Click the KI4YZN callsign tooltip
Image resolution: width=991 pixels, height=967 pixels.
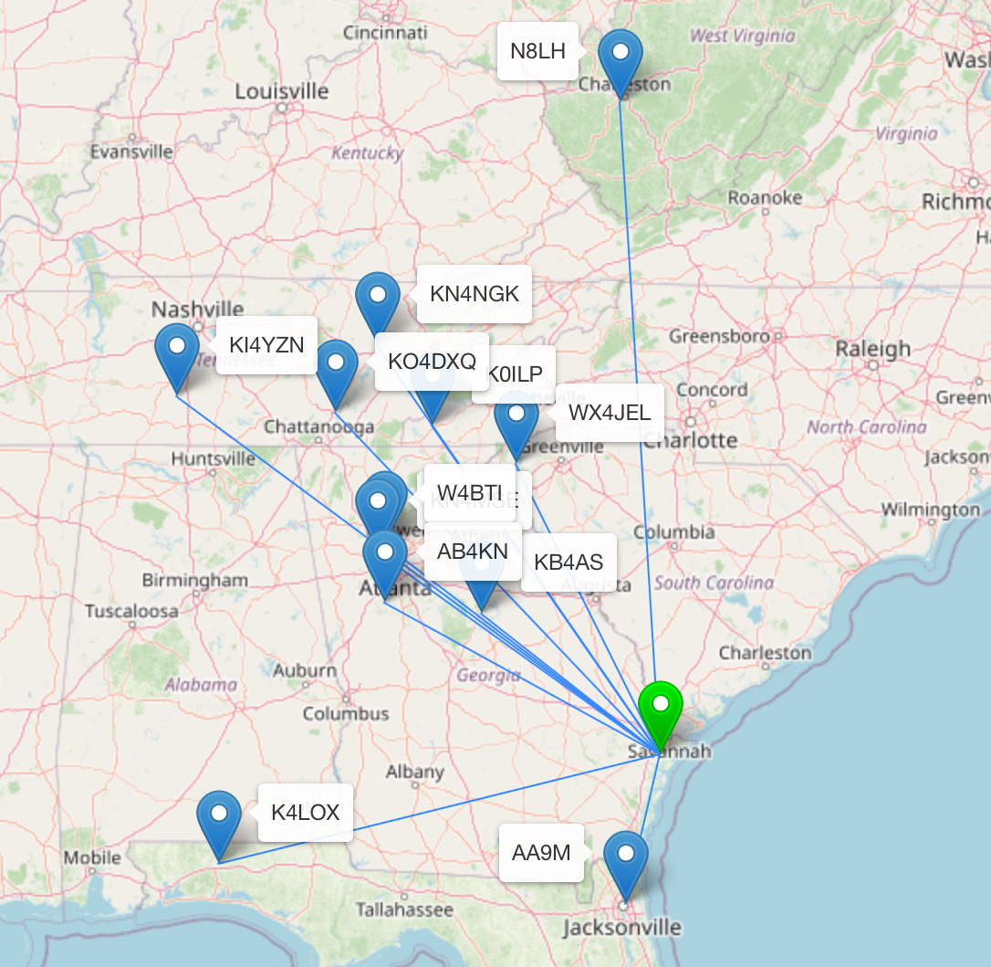266,345
